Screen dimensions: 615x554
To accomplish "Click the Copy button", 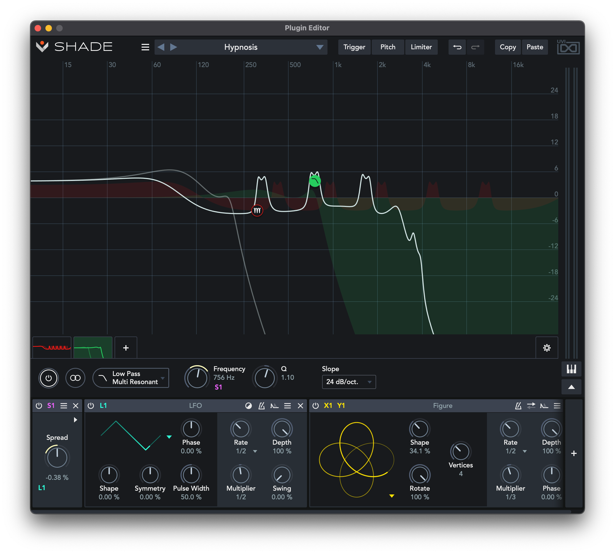I will pos(508,47).
